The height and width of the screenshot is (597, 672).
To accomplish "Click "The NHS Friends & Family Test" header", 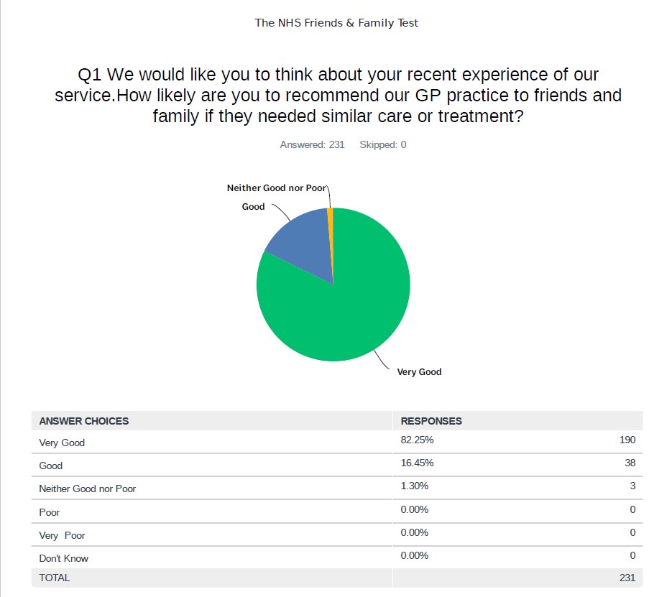I will pyautogui.click(x=336, y=23).
